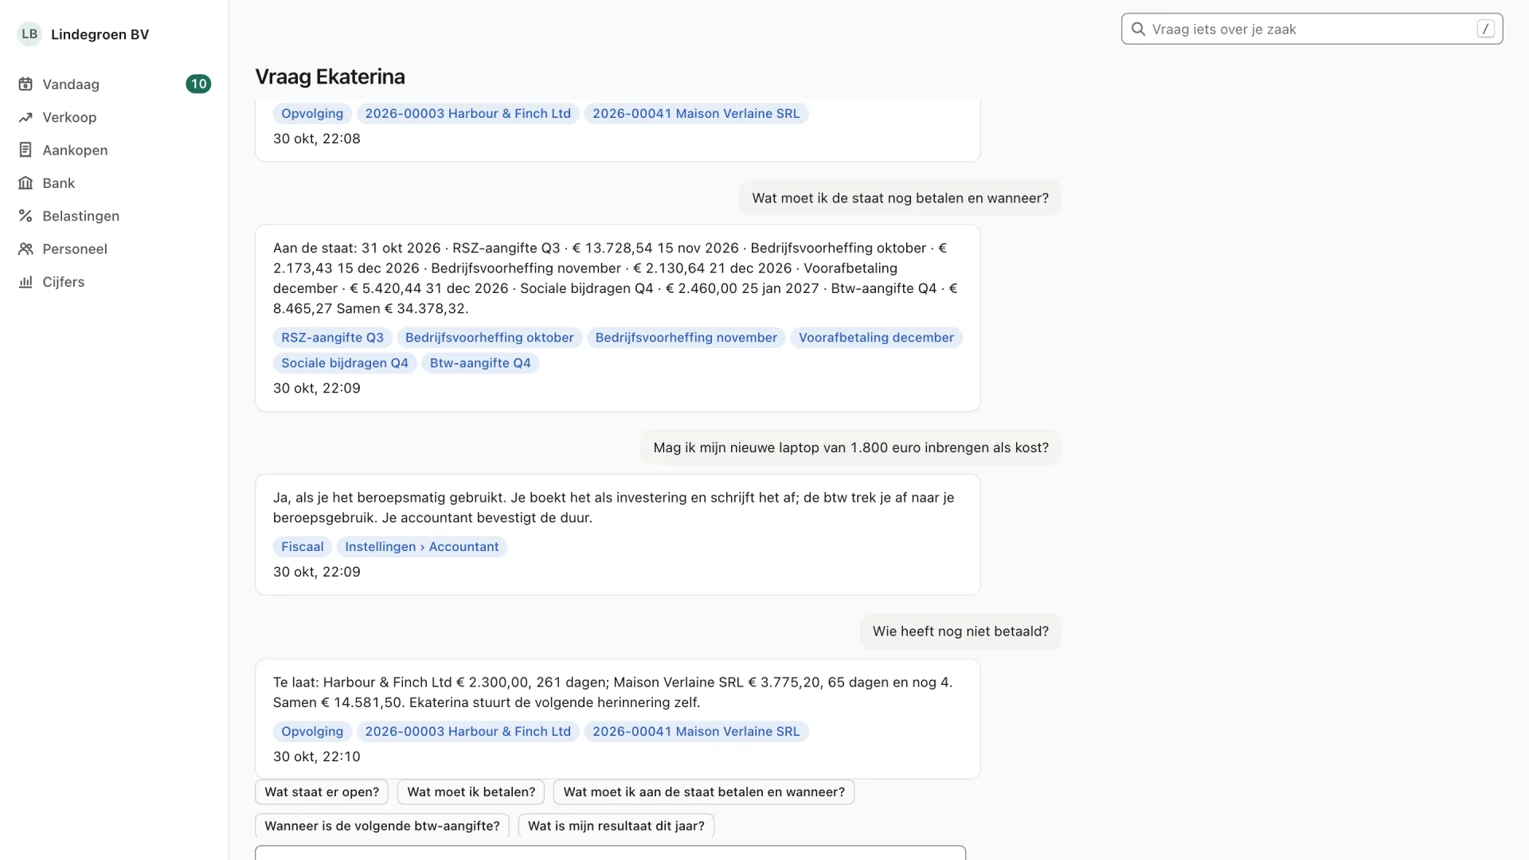Image resolution: width=1529 pixels, height=860 pixels.
Task: Choose suggestion 'Wat moet ik betalen?'
Action: point(471,792)
